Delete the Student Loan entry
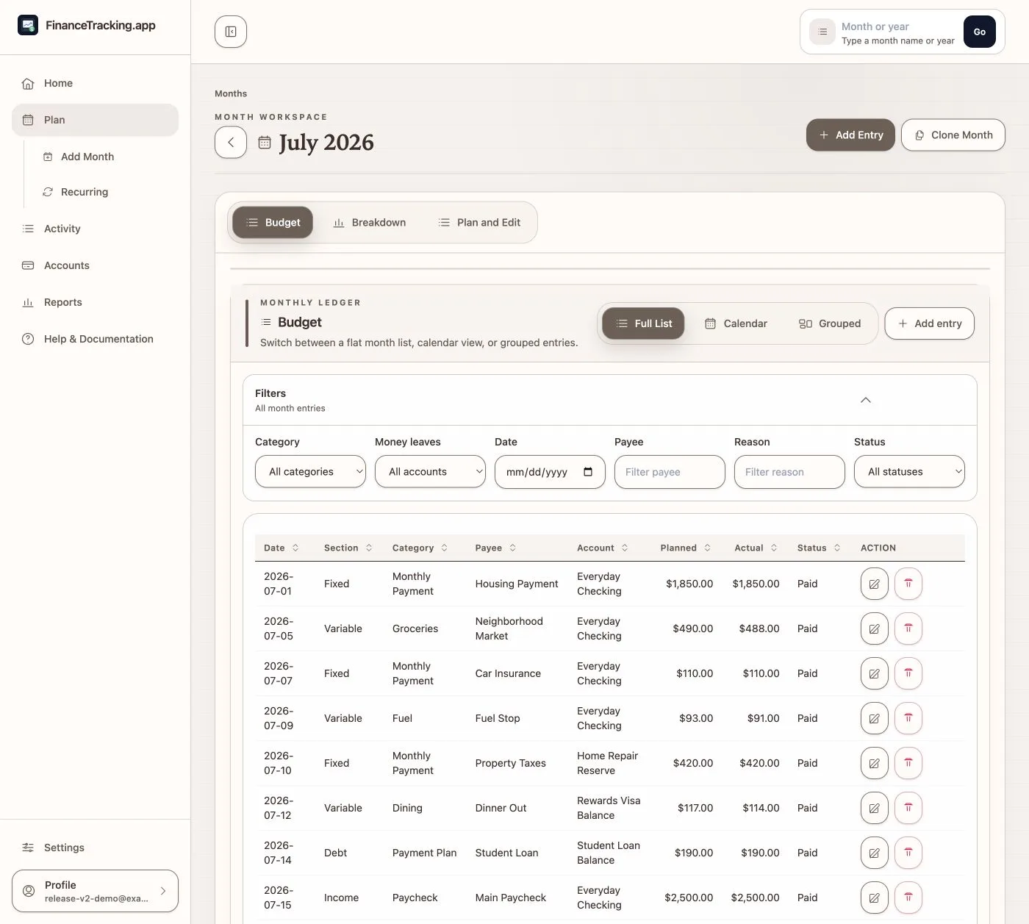Screen dimensions: 1029x924 (x=908, y=853)
